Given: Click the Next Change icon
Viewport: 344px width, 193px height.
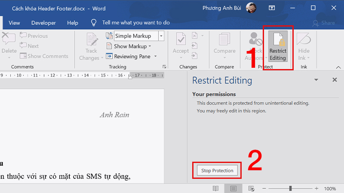Looking at the screenshot, I should 195,56.
